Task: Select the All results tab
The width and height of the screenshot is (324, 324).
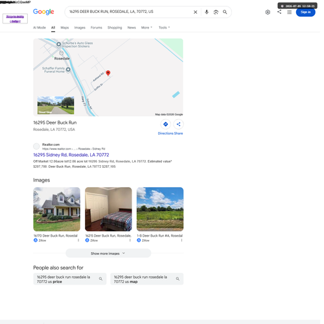Action: (x=53, y=28)
